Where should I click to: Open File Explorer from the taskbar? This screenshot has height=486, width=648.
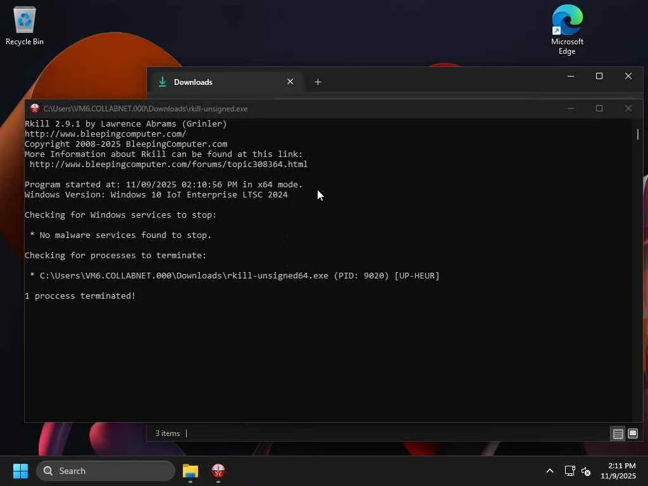pyautogui.click(x=190, y=471)
